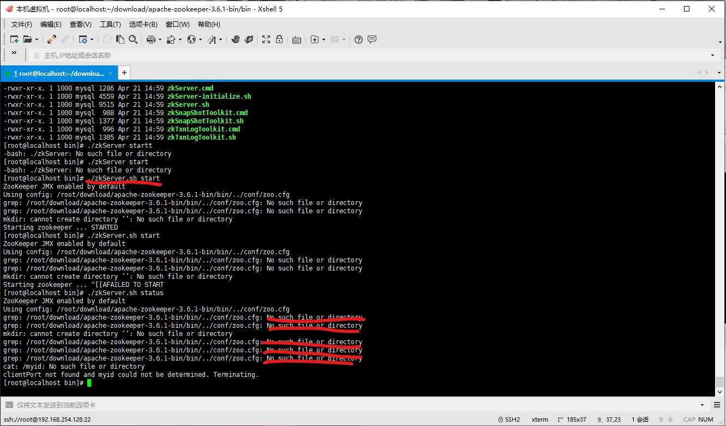This screenshot has height=426, width=726.
Task: Click the 'FAILED TO START' line
Action: (83, 285)
